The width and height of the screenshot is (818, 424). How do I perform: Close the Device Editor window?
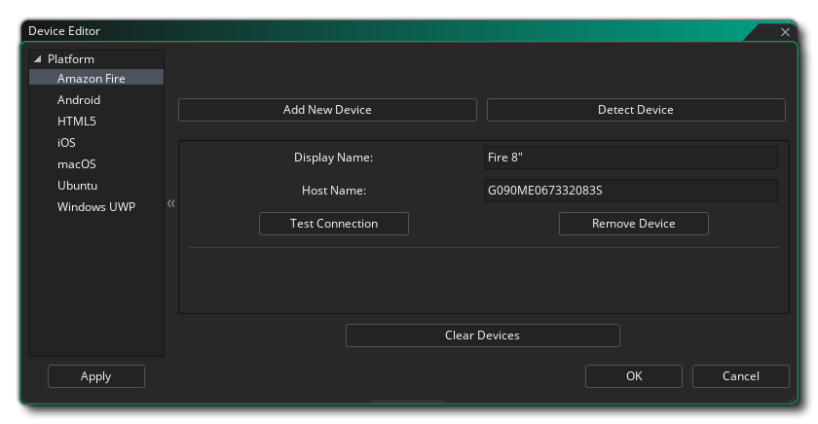click(786, 32)
